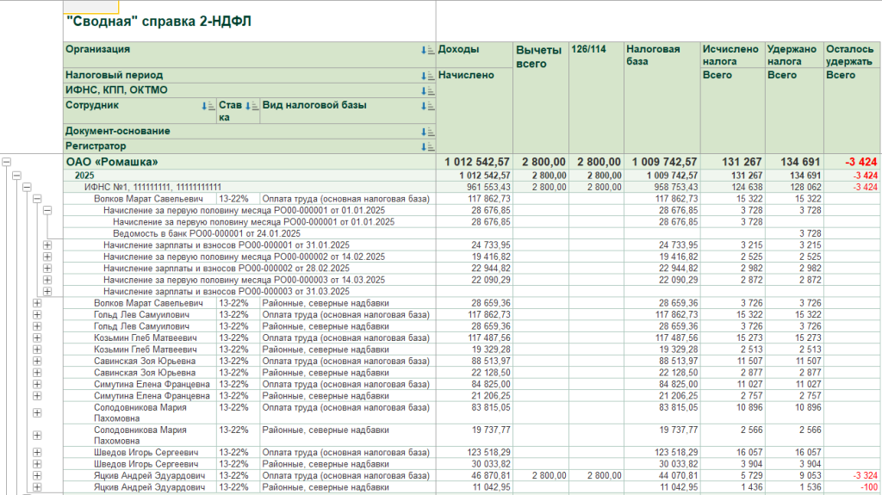Select the Ведомость в банк РО00-000001 row
This screenshot has width=882, height=495.
(x=207, y=234)
